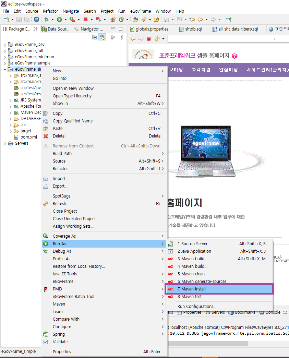Viewport: 289px width, 358px height.
Task: Switch to the Data Source Explorer tab
Action: 56,29
